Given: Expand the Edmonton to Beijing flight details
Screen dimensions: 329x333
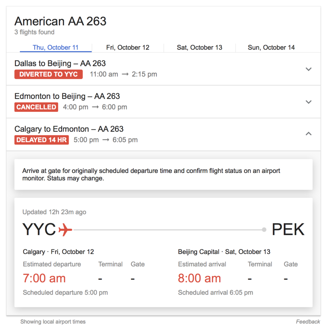Looking at the screenshot, I should tap(309, 102).
